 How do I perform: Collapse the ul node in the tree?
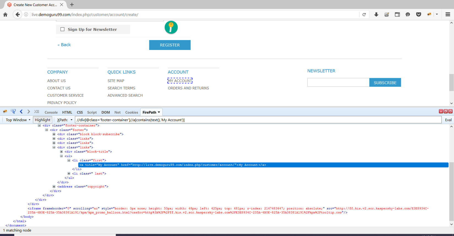click(x=61, y=156)
